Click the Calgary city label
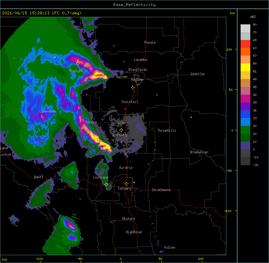 125,188
